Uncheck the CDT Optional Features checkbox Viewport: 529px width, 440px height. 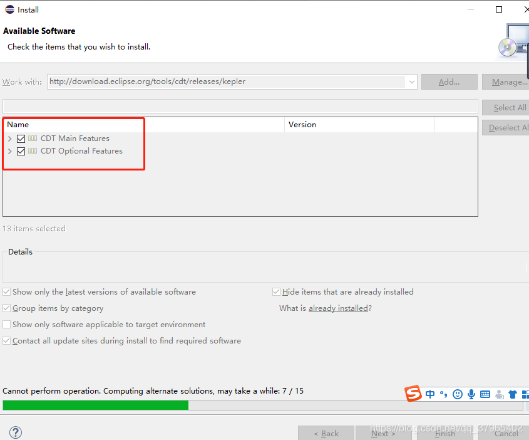(21, 151)
